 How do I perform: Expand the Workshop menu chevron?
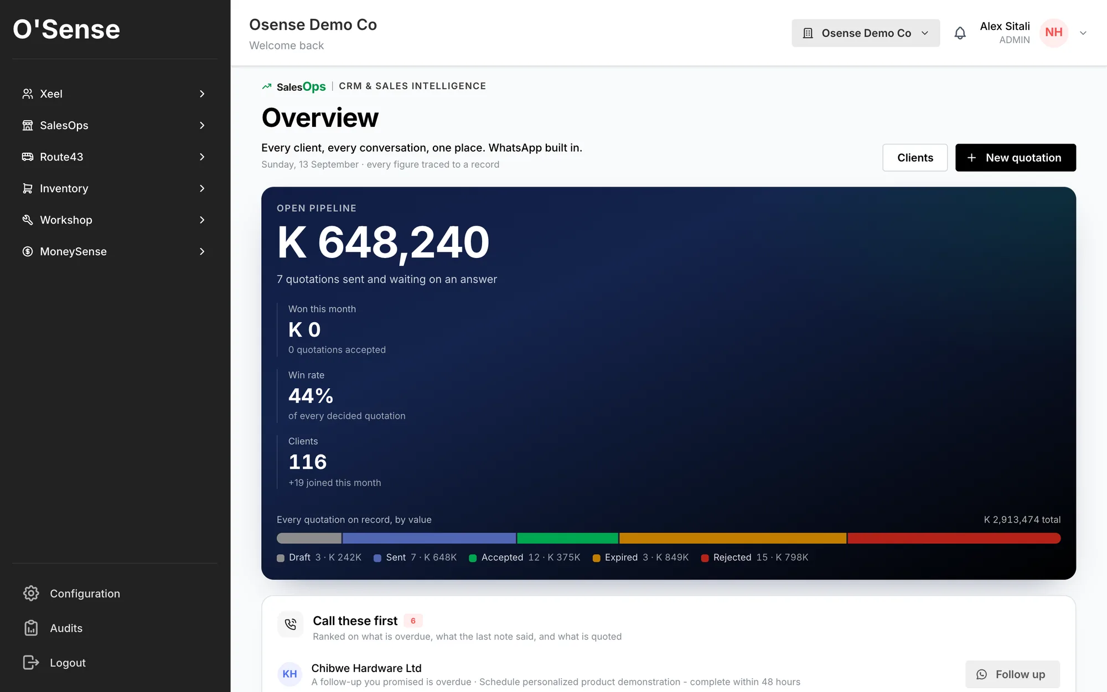click(202, 220)
